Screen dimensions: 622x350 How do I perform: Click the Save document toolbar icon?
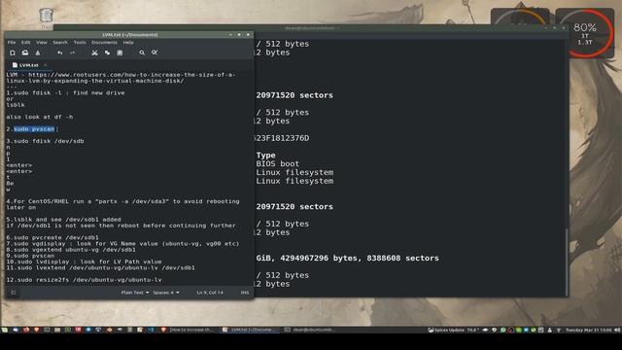38,52
